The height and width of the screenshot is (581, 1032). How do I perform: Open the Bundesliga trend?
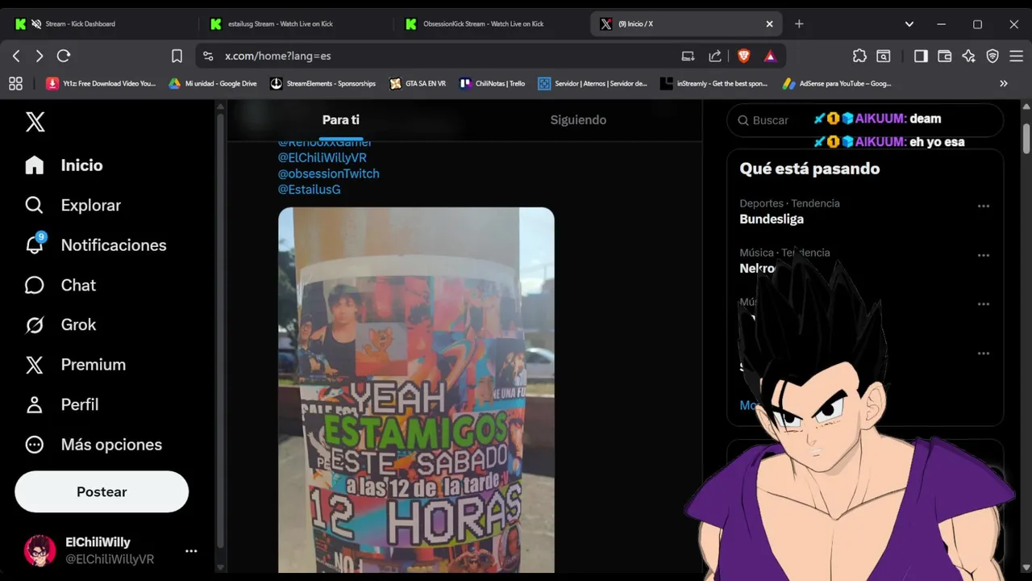click(x=772, y=219)
